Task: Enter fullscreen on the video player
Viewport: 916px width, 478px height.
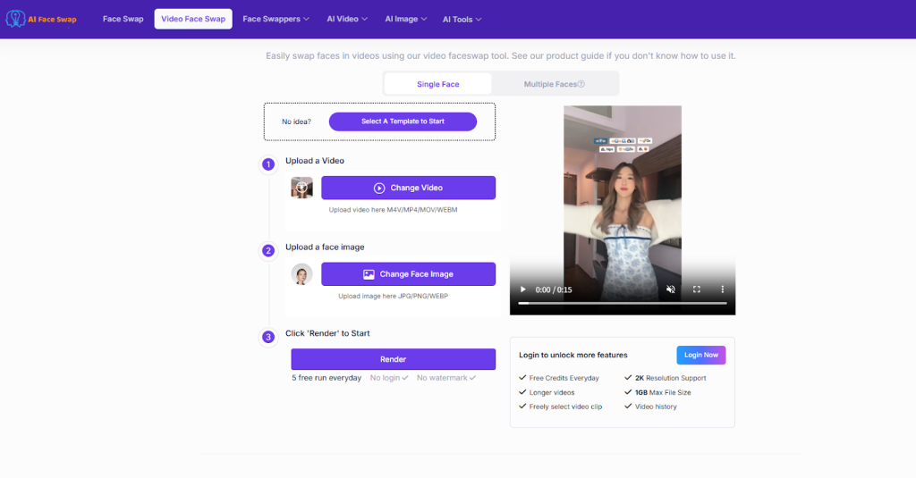Action: (x=696, y=289)
